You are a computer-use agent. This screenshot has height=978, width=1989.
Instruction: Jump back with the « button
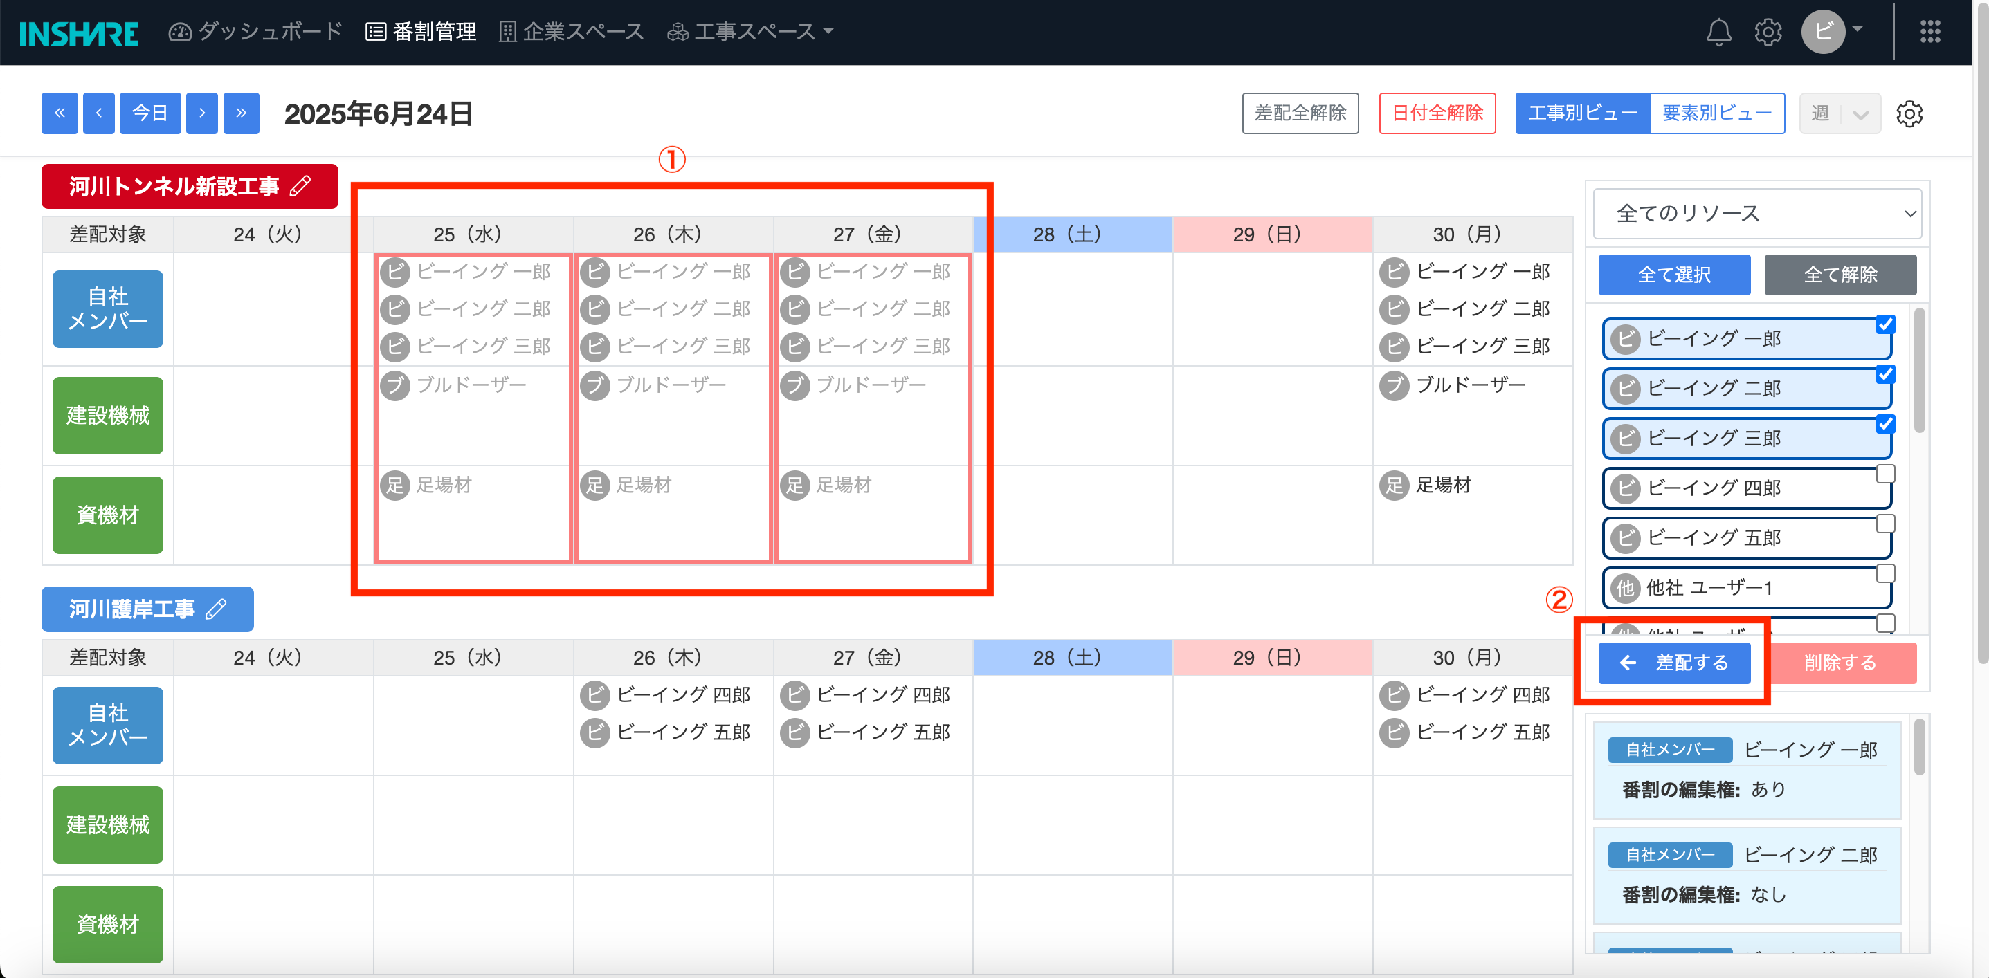[60, 113]
